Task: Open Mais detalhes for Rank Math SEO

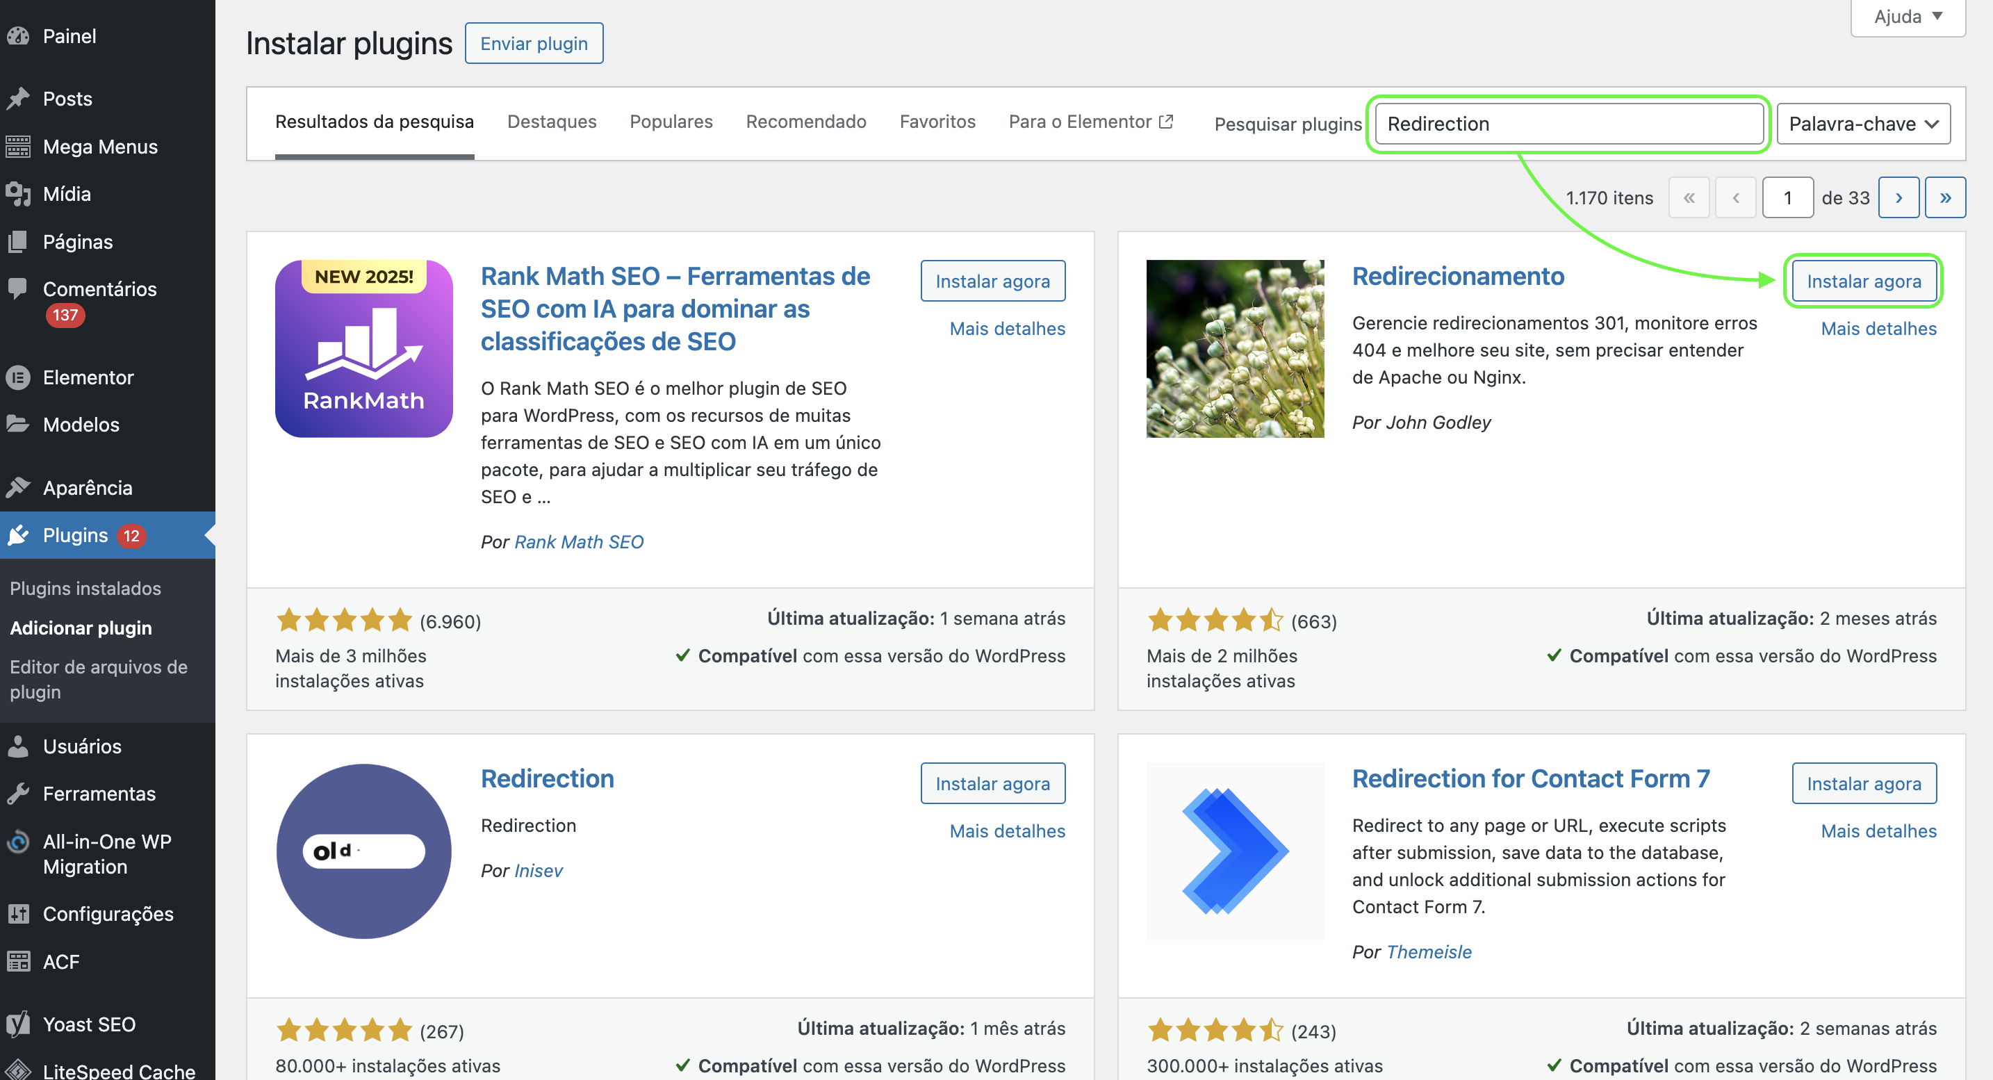Action: (1008, 328)
